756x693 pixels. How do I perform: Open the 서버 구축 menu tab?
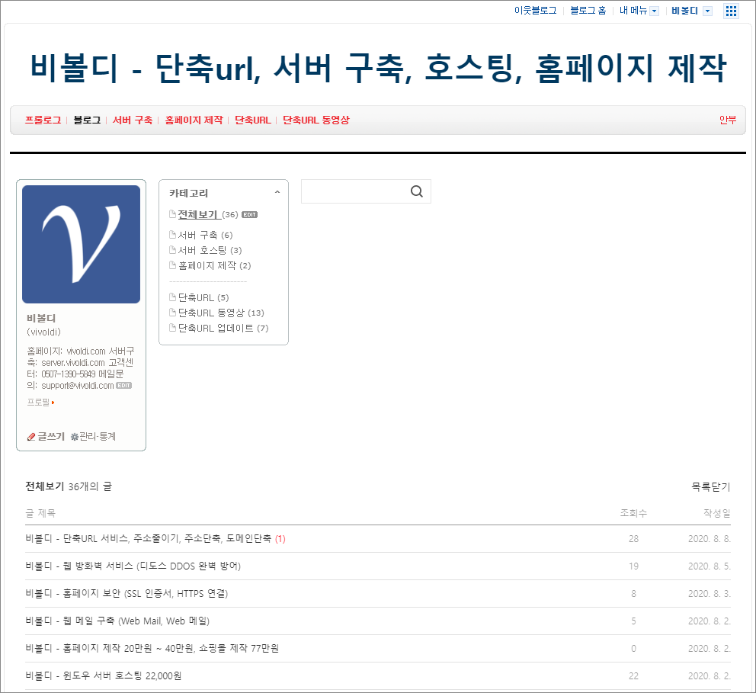tap(133, 120)
